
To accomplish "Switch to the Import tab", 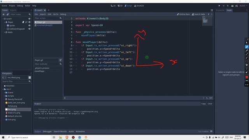I will 13,10.
